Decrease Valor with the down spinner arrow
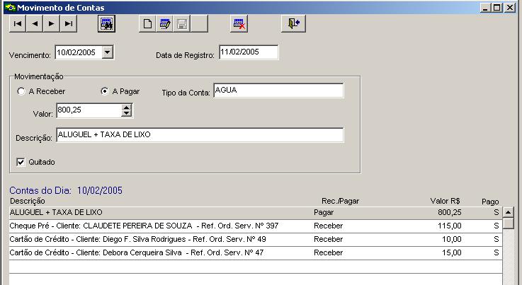The height and width of the screenshot is (285, 522). pos(127,113)
